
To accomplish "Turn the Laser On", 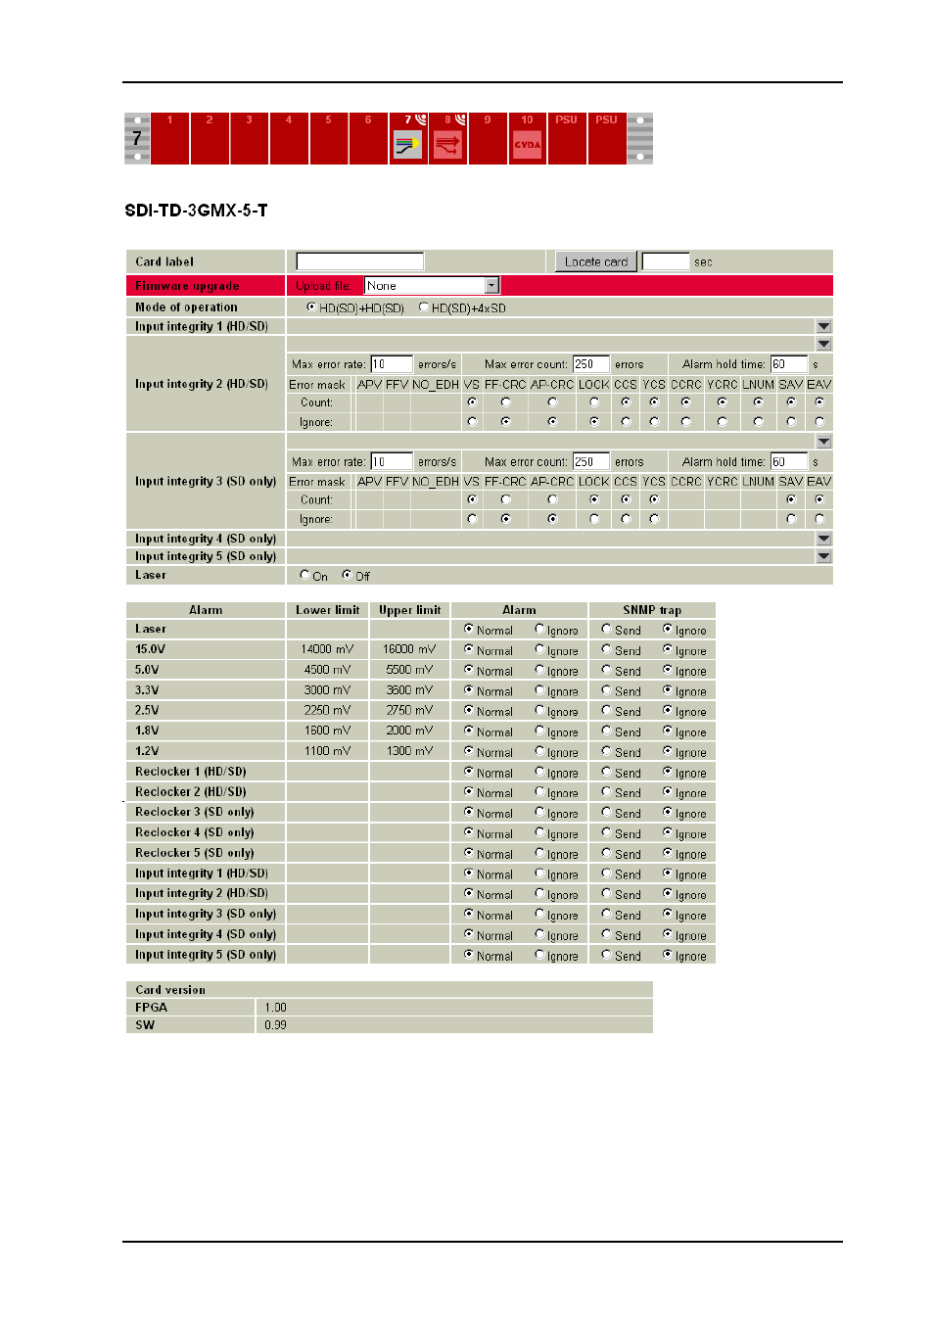I will pyautogui.click(x=304, y=575).
